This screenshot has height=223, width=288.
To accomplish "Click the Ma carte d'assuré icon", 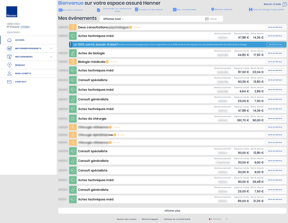I will (60, 10).
